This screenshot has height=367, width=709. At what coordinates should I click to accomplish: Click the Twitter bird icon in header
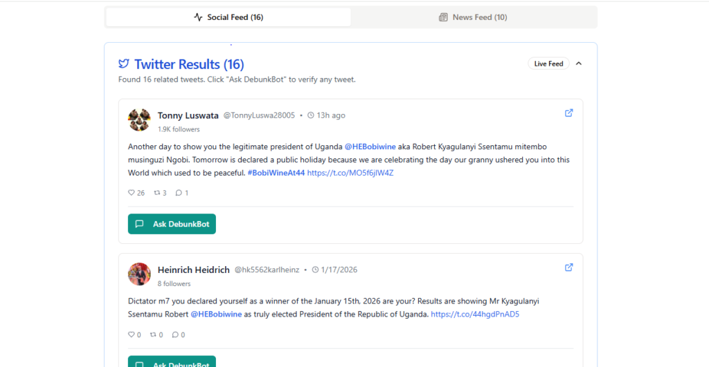coord(124,64)
